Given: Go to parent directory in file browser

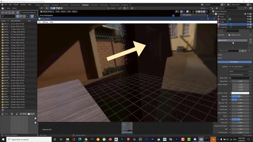Looking at the screenshot, I should 9,13.
